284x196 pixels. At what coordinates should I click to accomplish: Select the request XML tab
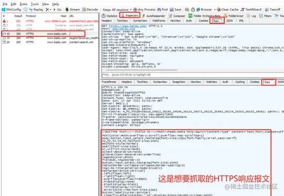[241, 20]
